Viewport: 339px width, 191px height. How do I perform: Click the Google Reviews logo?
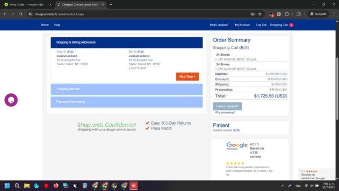237,146
